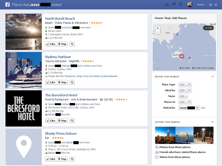
Task: Click search icon for Sydney Harbour
Action: click(72, 82)
